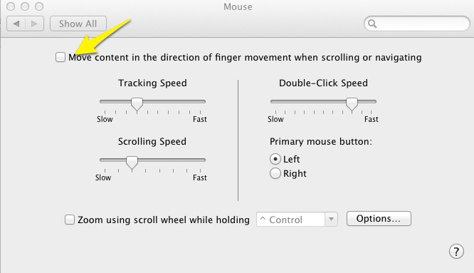
Task: Click the window minimize button
Action: pyautogui.click(x=25, y=6)
